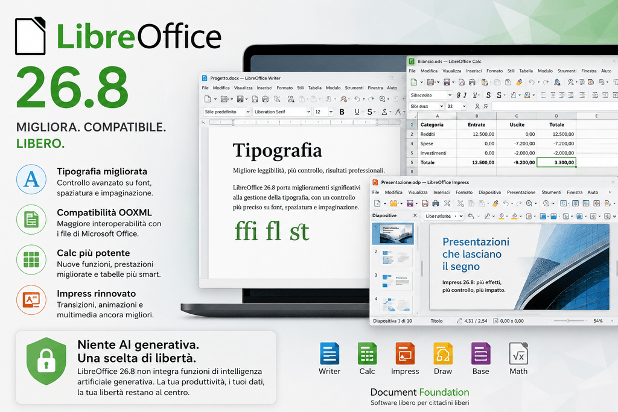Click the Save icon in Calc toolbar
The height and width of the screenshot is (412, 618).
pos(447,82)
